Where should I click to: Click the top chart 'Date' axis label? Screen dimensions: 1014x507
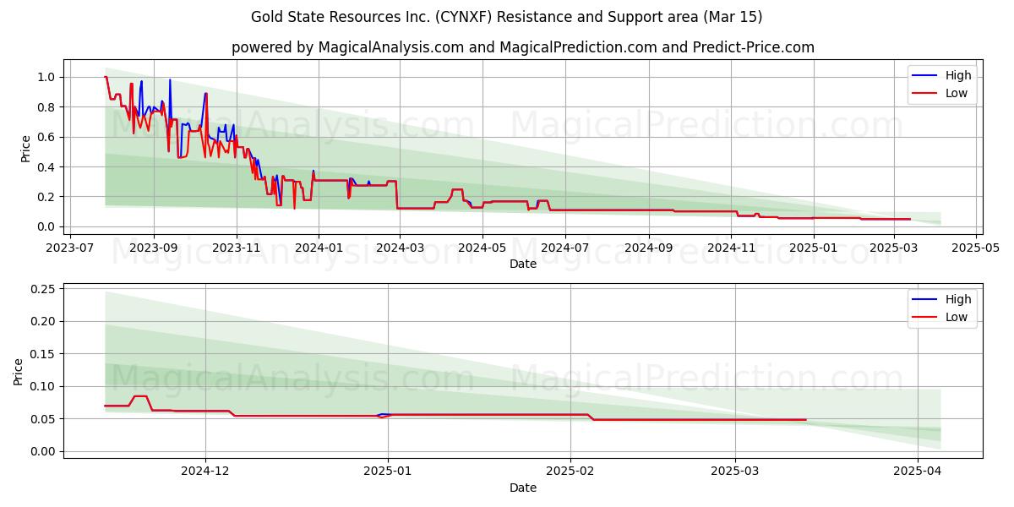523,264
